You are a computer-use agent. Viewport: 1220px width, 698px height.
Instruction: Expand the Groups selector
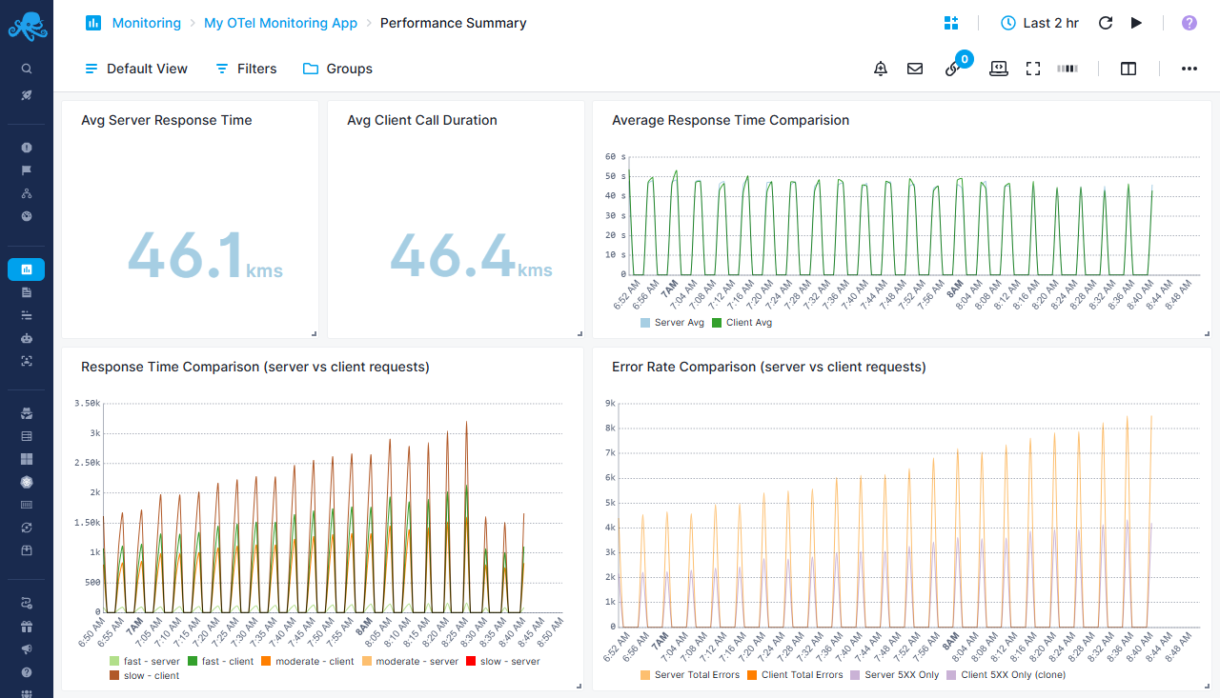pos(337,68)
